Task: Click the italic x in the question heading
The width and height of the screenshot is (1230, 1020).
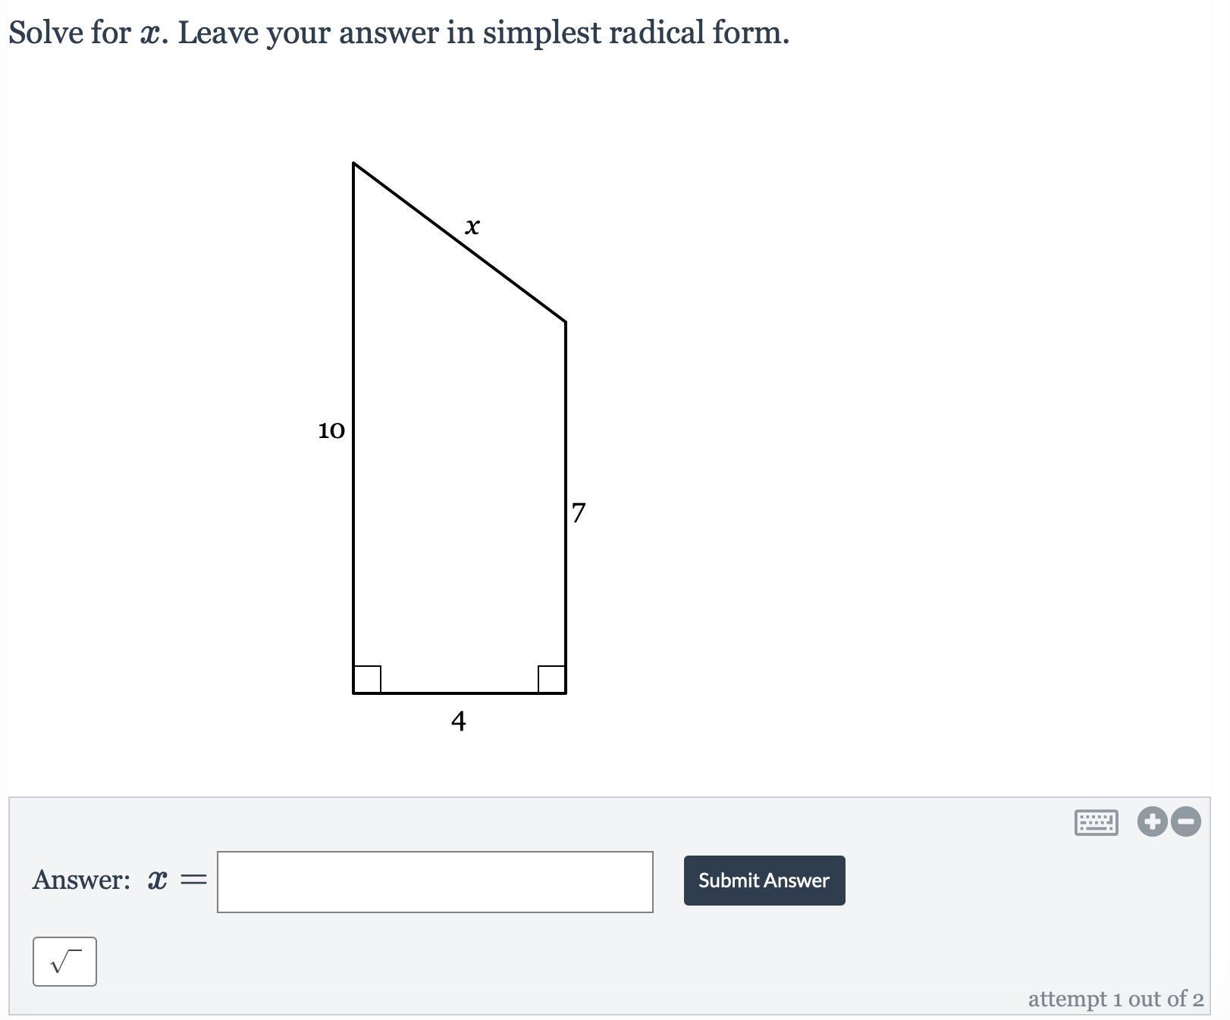Action: 149,34
